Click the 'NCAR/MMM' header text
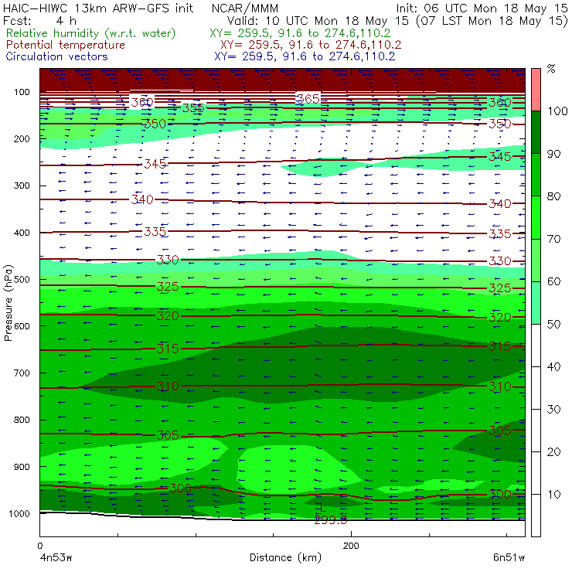572x572 pixels. pos(245,9)
